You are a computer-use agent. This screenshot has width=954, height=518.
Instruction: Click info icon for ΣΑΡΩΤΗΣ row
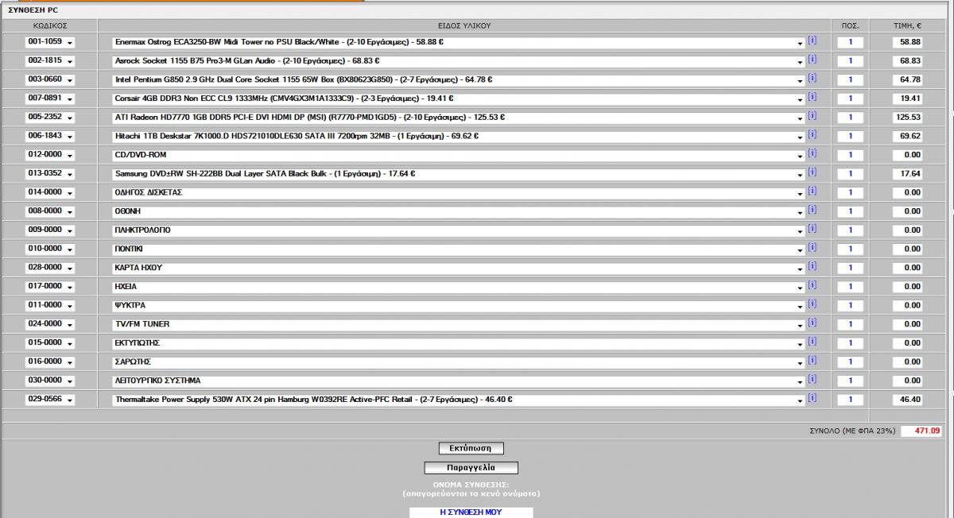coord(812,361)
